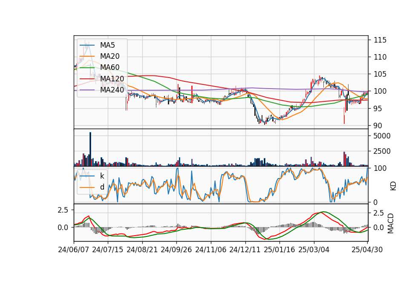Click the 24/08/21 date axis label
Viewport: 409px width, 294px height.
[142, 250]
